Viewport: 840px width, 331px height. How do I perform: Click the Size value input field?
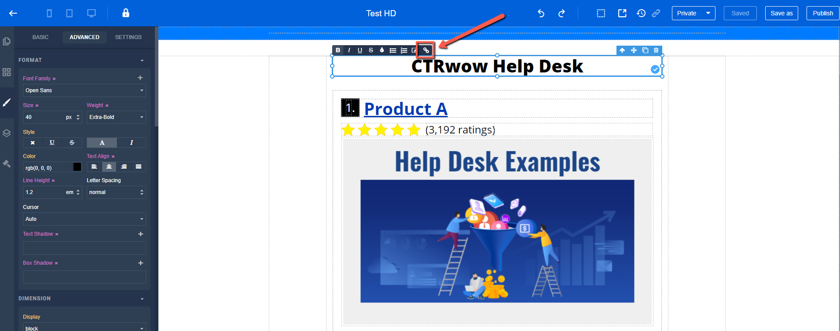[x=43, y=117]
